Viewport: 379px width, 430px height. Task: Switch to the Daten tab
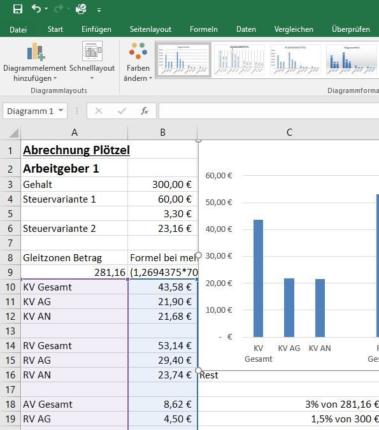(246, 29)
